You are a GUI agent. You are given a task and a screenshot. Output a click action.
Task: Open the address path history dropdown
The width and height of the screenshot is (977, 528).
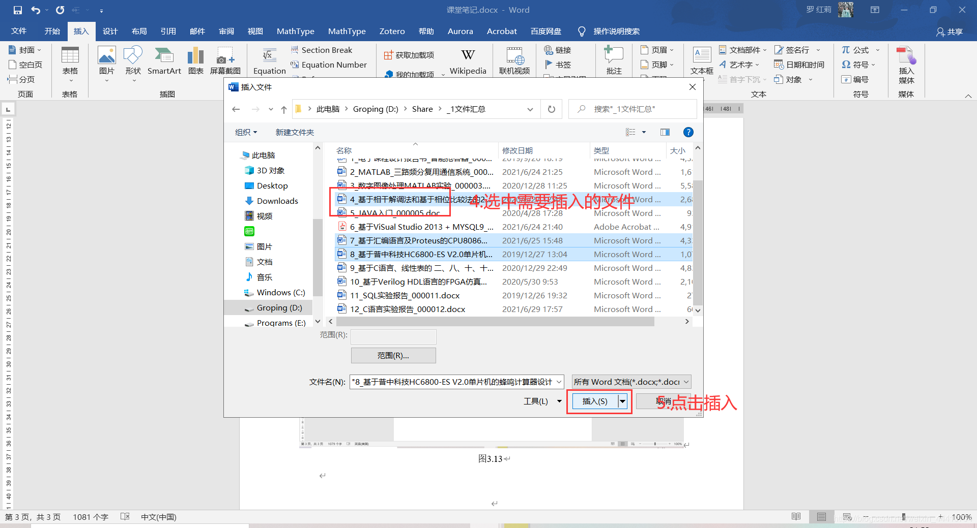point(530,109)
